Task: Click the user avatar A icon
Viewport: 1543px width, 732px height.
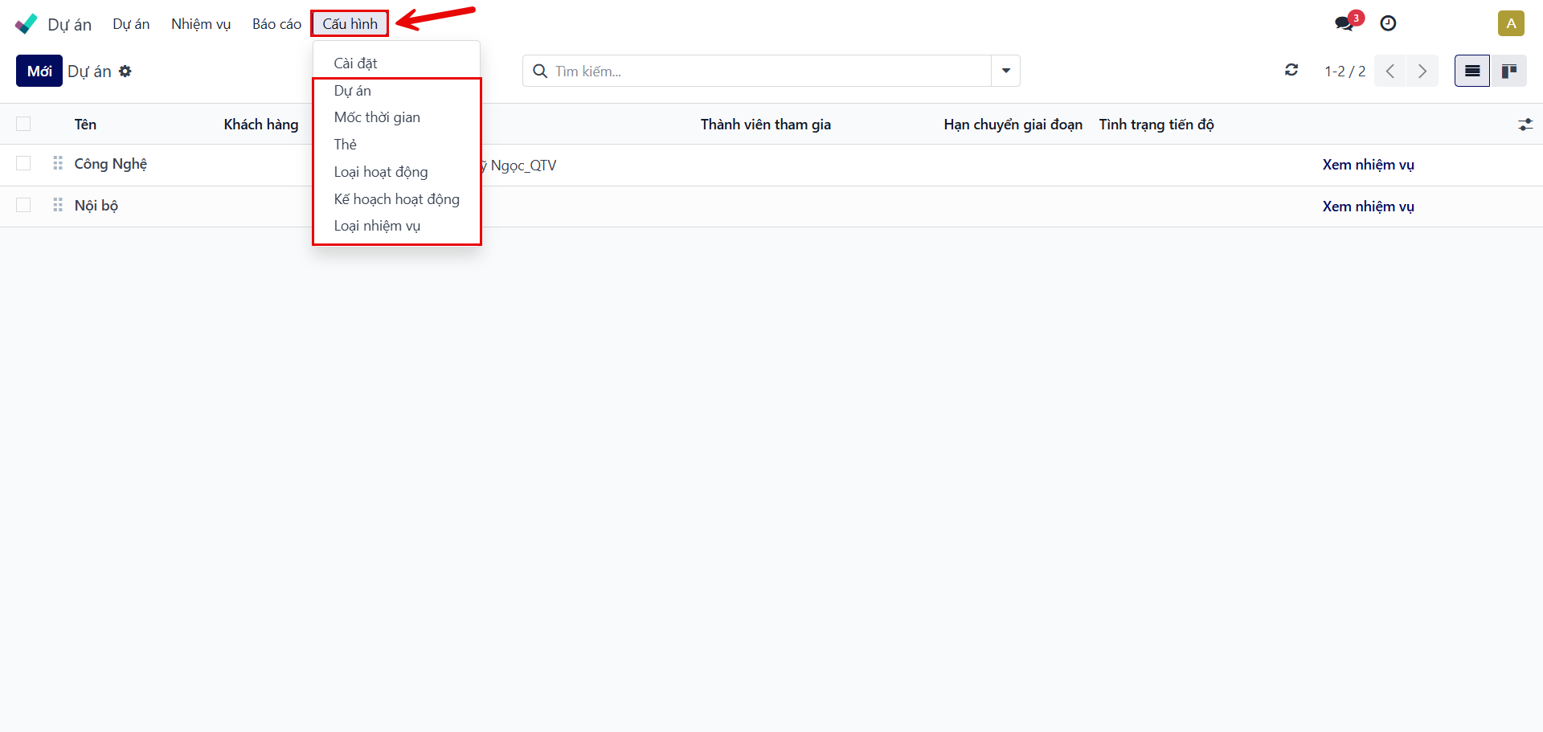Action: [1511, 23]
